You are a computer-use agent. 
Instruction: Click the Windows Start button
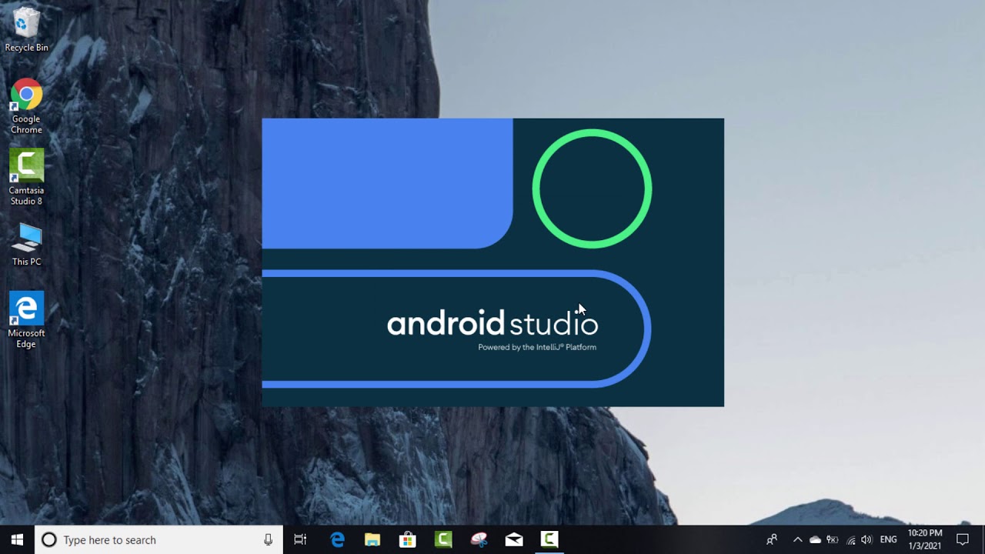click(x=16, y=539)
